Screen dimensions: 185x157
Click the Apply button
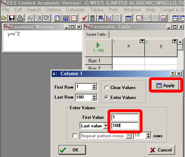pyautogui.click(x=165, y=85)
